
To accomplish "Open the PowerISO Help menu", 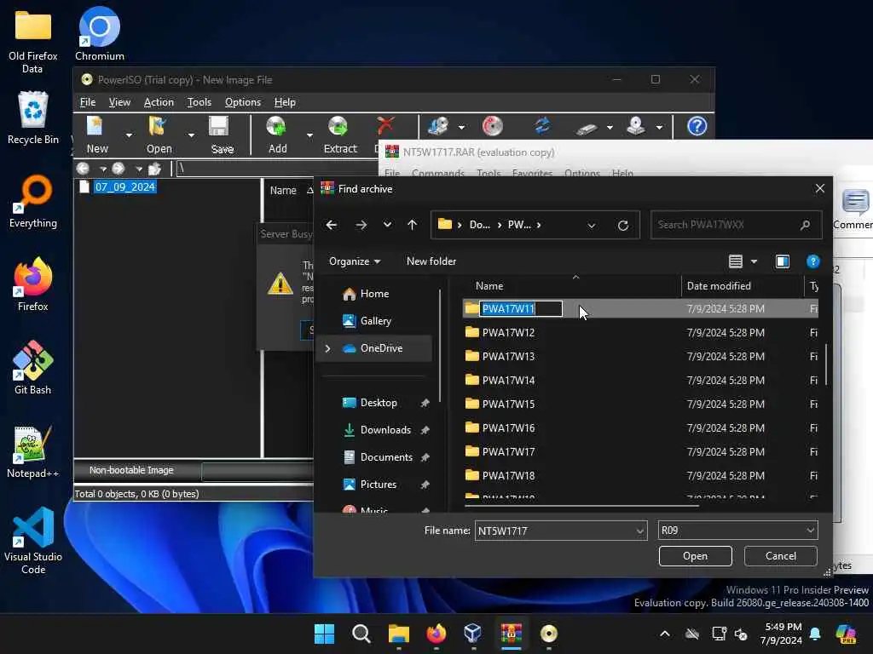I will coord(285,102).
